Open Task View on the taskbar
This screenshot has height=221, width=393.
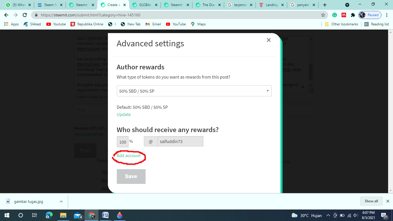[x=34, y=215]
